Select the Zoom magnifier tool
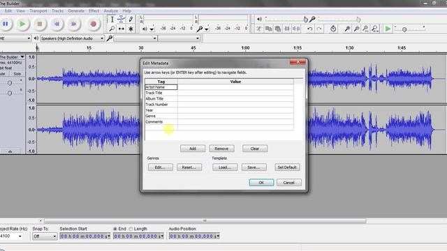Screen dimensions: 447x251 pos(112,29)
